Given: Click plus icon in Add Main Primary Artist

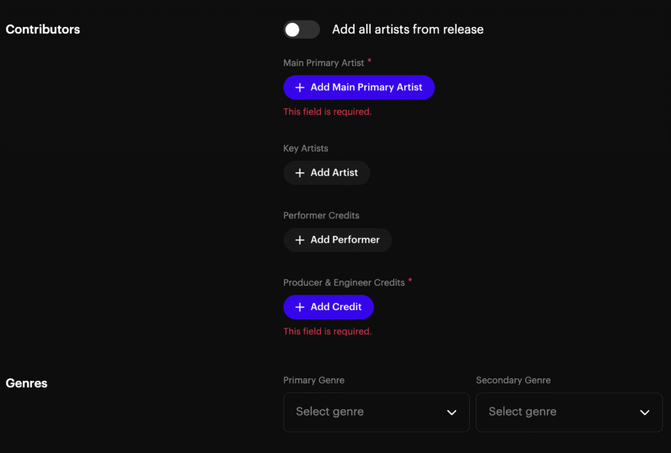Looking at the screenshot, I should (x=300, y=87).
